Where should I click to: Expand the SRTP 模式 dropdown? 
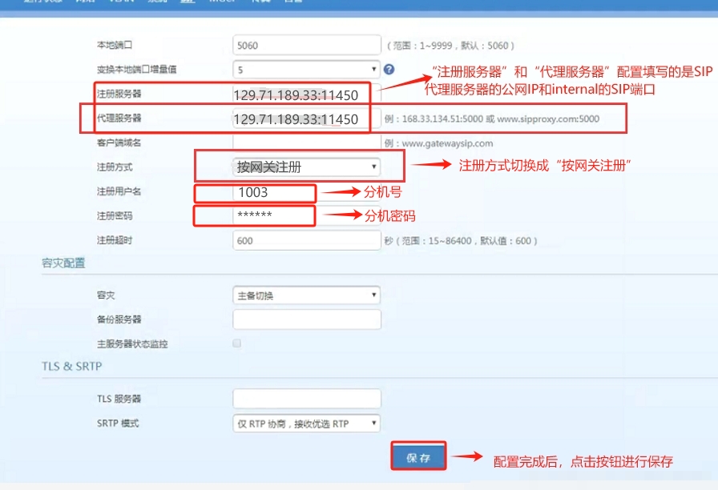click(306, 424)
